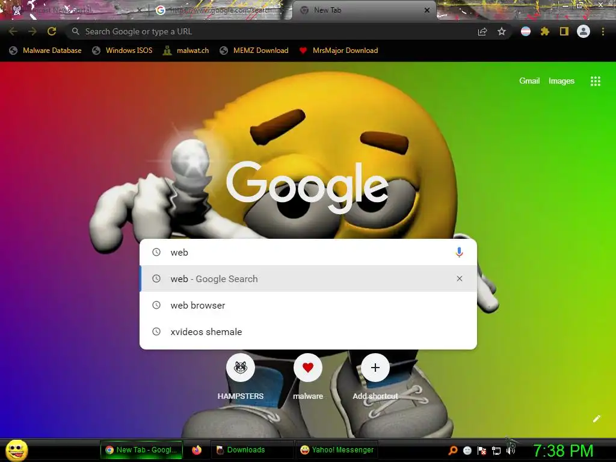Open MrsMajor Download bookmark
The width and height of the screenshot is (616, 462).
tap(339, 51)
